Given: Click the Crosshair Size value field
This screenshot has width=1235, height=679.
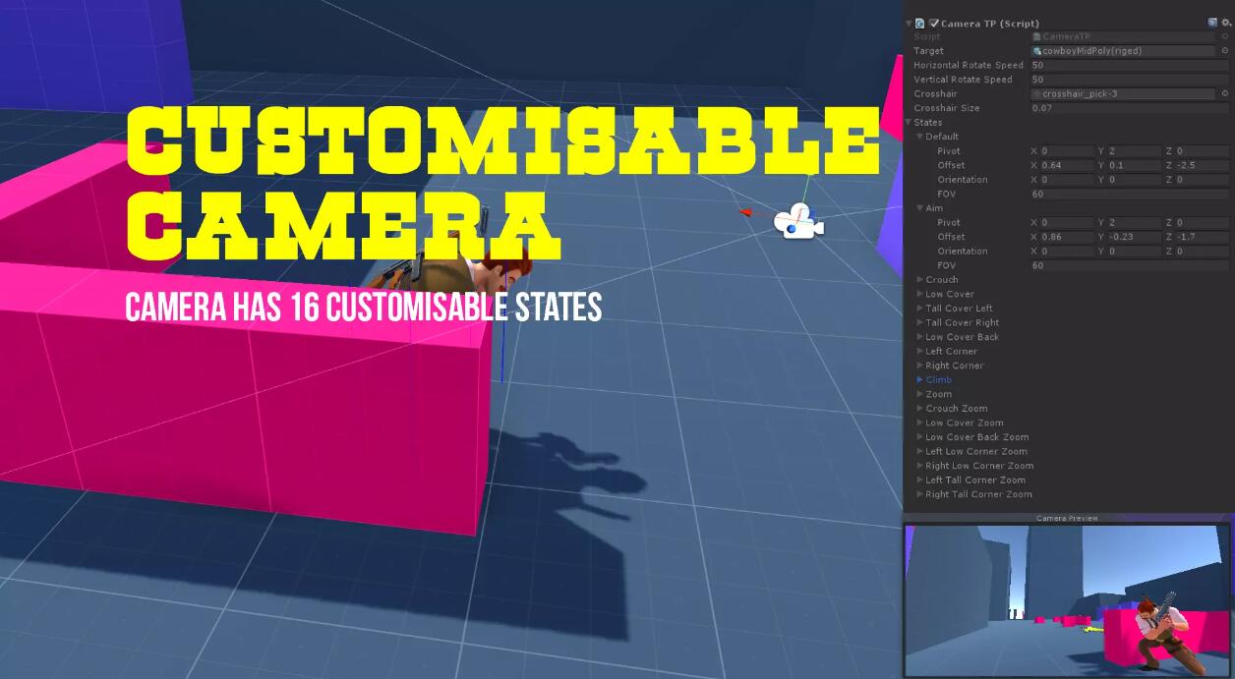Looking at the screenshot, I should click(1123, 108).
